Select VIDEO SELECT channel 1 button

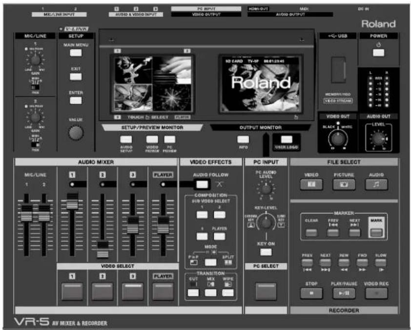pos(72,291)
